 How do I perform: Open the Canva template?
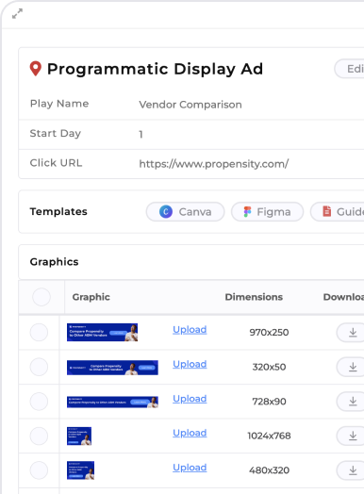click(x=186, y=212)
